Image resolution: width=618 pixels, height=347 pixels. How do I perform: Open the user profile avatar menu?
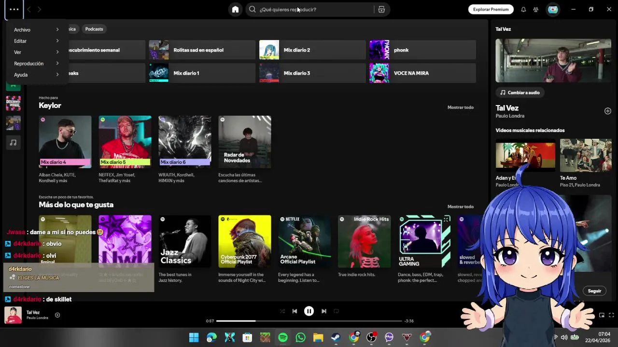pyautogui.click(x=553, y=9)
